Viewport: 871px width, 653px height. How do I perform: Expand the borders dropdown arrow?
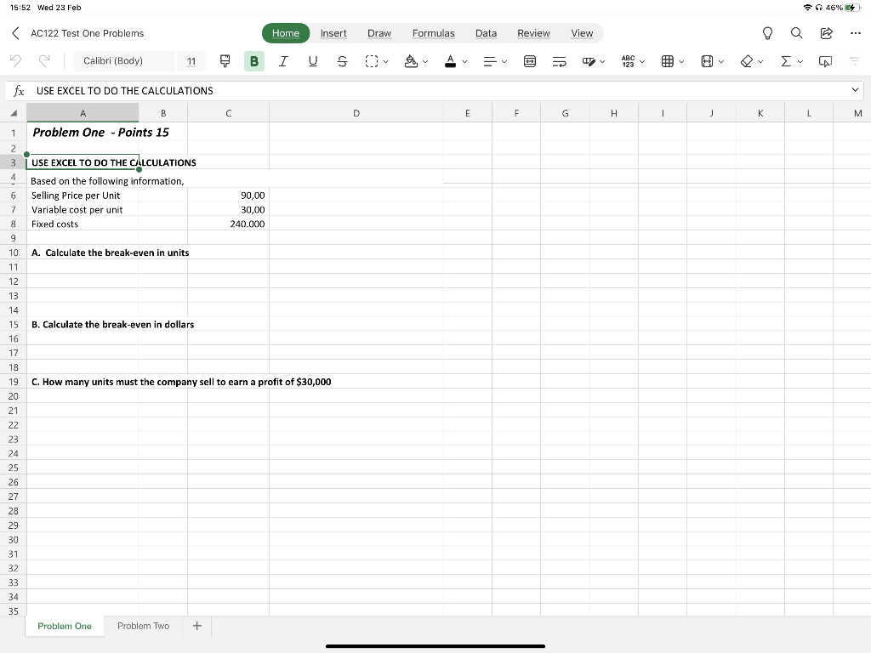385,61
